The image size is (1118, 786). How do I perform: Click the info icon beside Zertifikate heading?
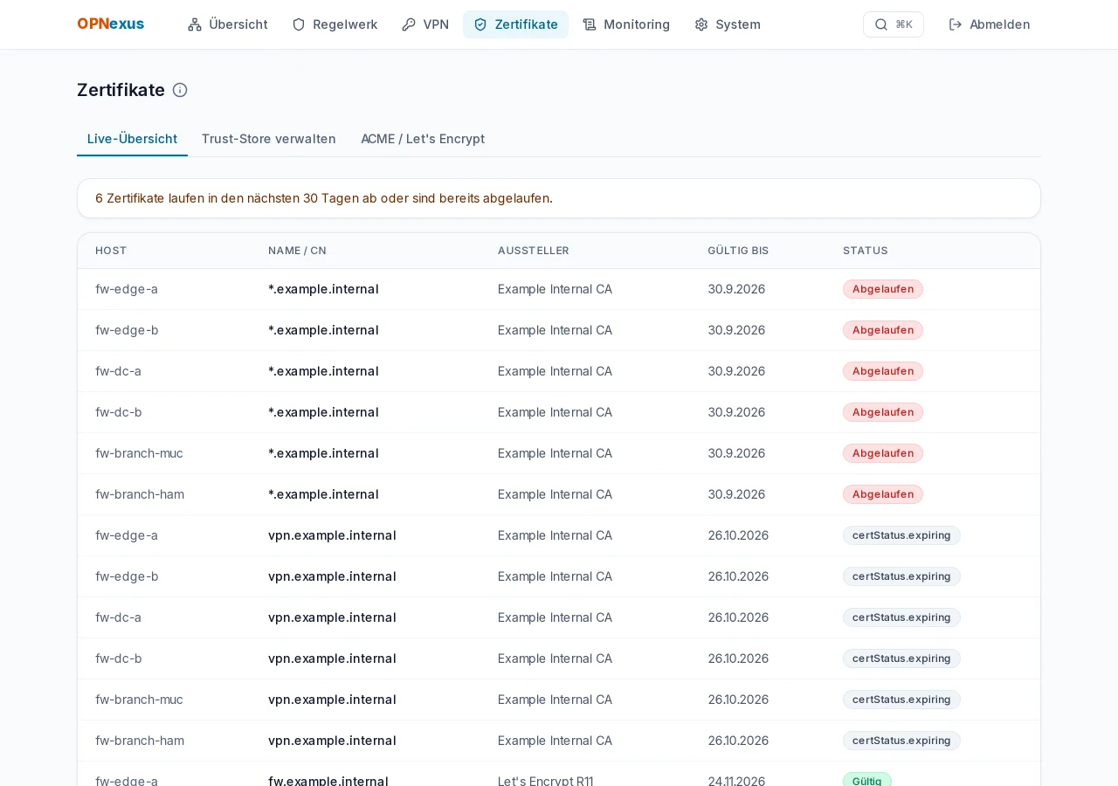coord(180,90)
